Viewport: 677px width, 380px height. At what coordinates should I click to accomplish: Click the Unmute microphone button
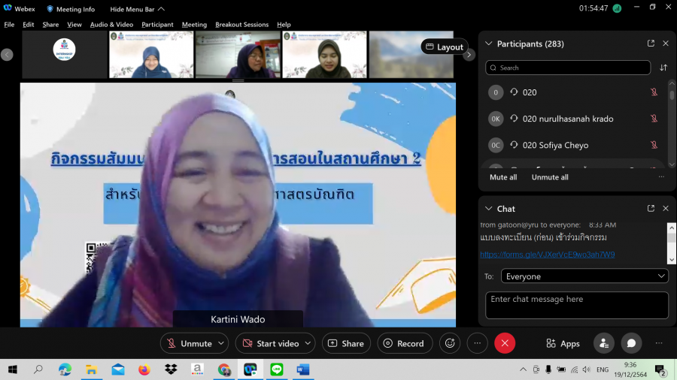[x=188, y=343]
